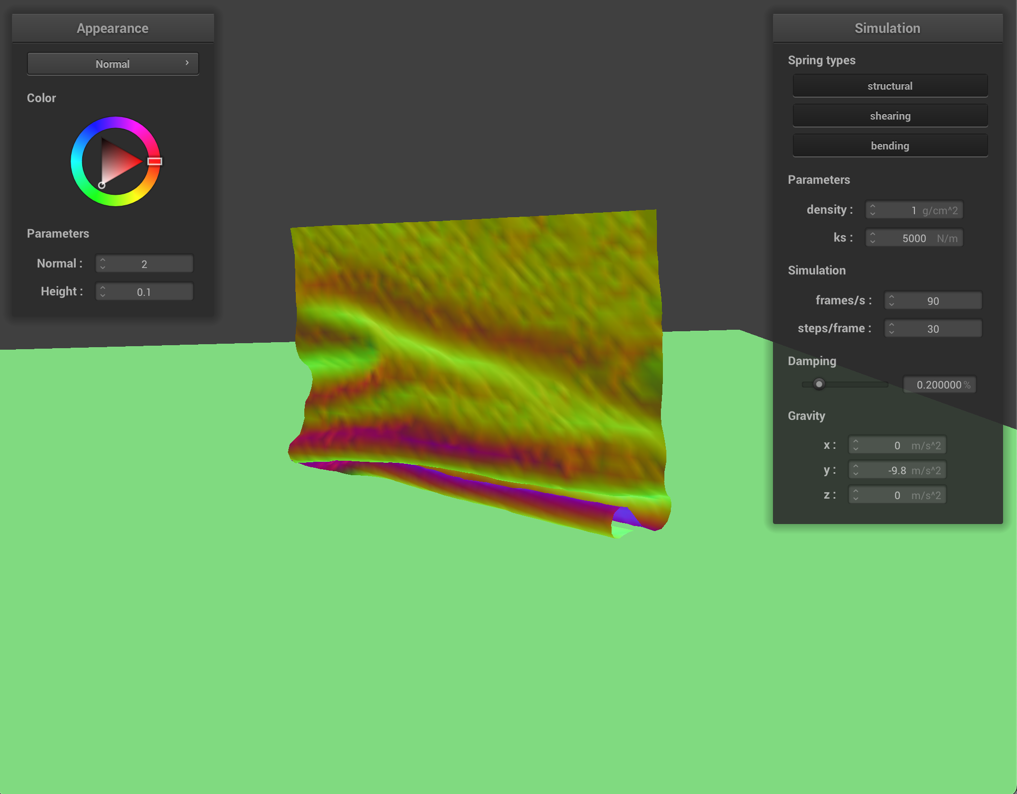The image size is (1017, 794).
Task: Decrease the Normal parameter with down arrow
Action: (x=103, y=267)
